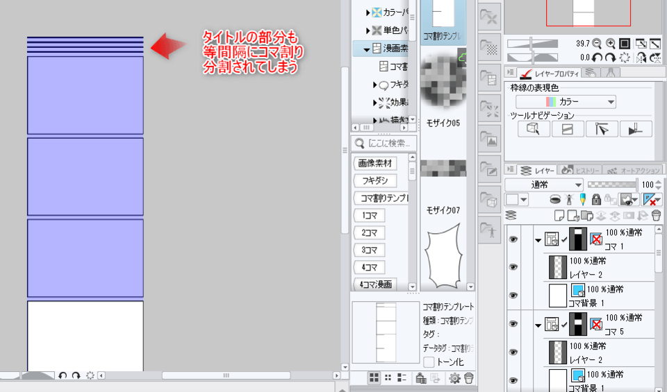The height and width of the screenshot is (392, 667).
Task: Open material settings gear icon
Action: 454,377
